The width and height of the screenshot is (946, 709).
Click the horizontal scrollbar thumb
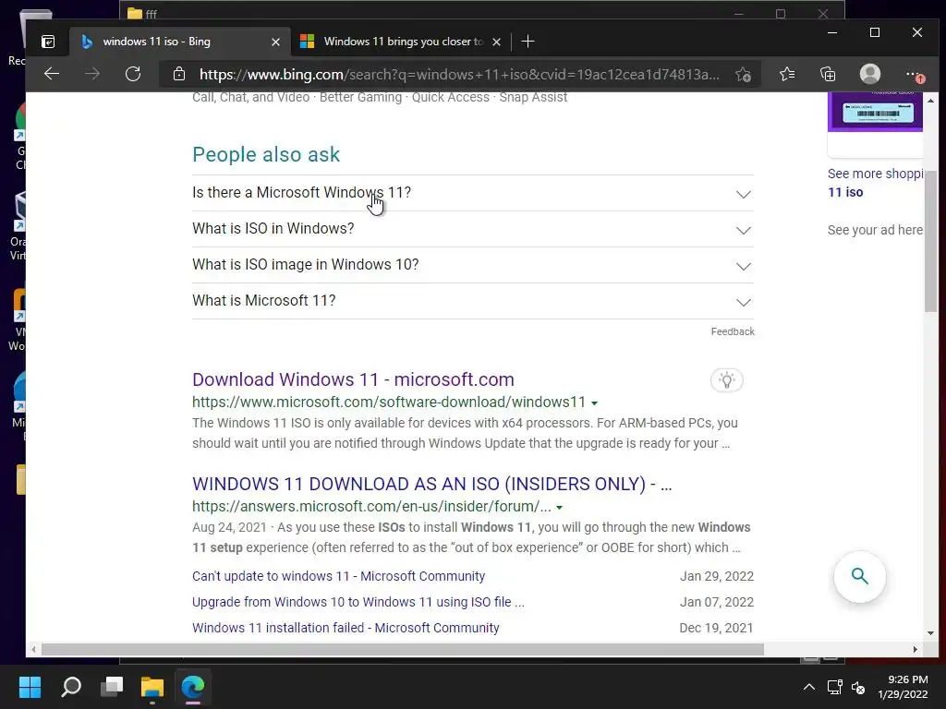pyautogui.click(x=403, y=649)
